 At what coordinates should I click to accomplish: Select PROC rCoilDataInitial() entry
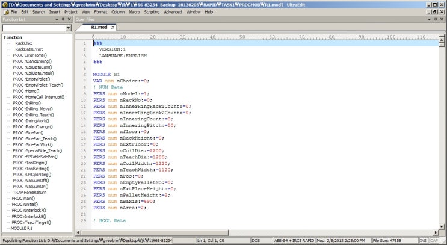(x=33, y=73)
